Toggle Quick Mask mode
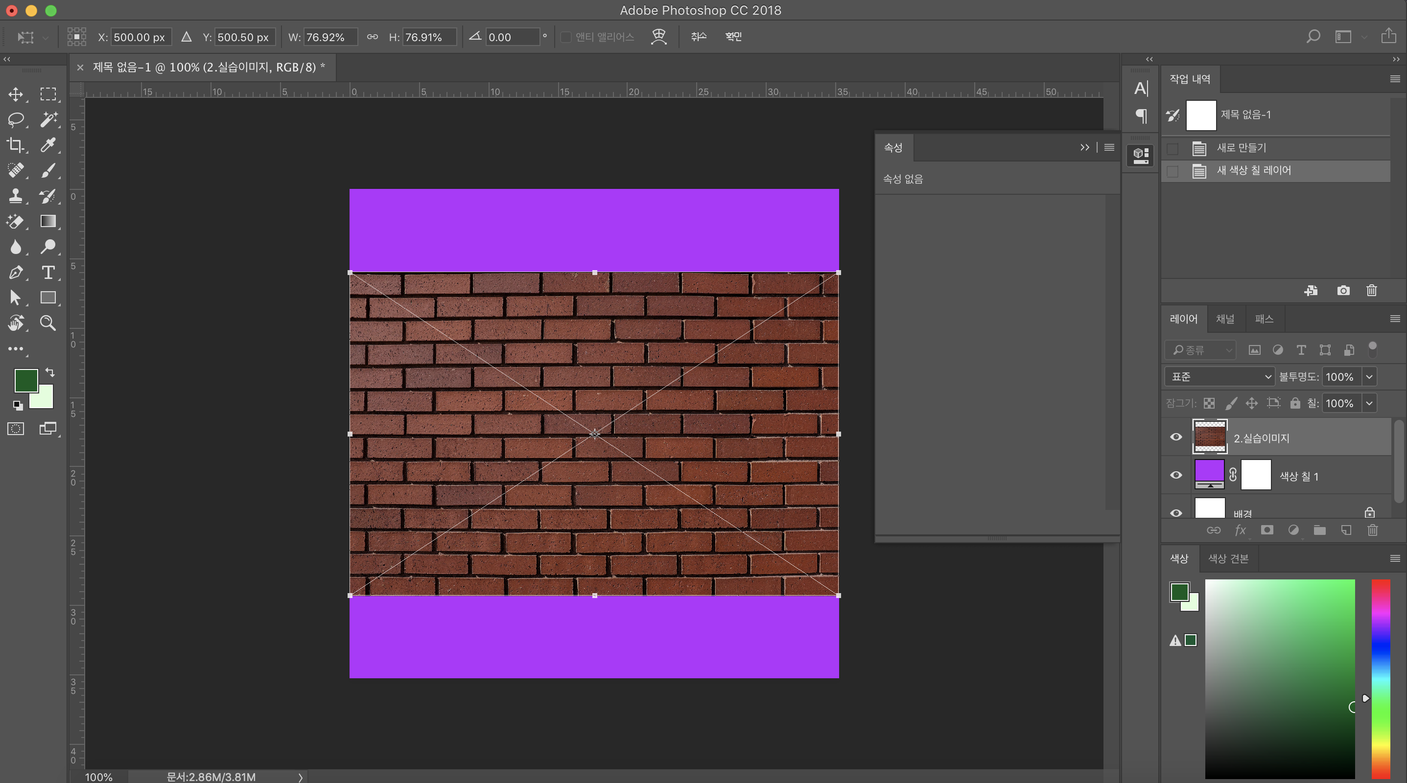The height and width of the screenshot is (783, 1407). [x=16, y=429]
